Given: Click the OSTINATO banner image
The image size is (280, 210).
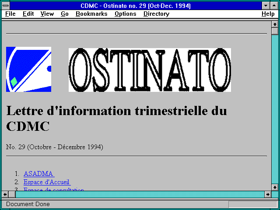Looking at the screenshot, I should (x=150, y=70).
